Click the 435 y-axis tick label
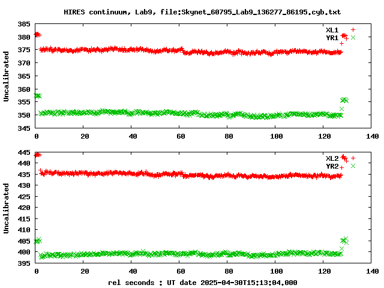 click(24, 175)
